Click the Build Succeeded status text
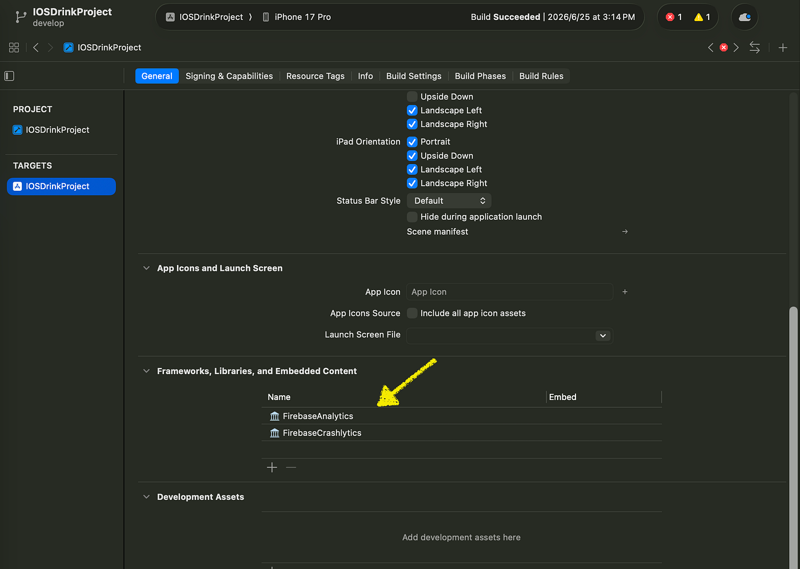Screen dimensions: 800x569 pos(506,17)
